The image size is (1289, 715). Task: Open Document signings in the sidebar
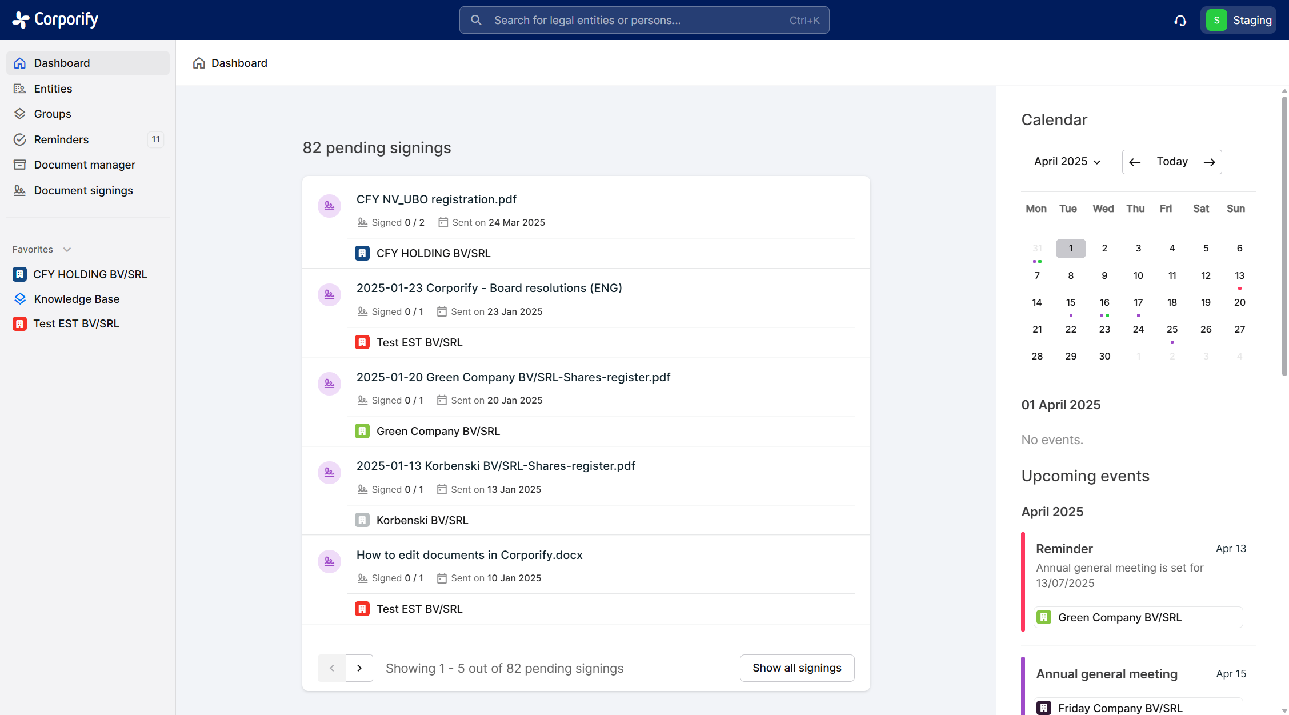click(x=83, y=190)
